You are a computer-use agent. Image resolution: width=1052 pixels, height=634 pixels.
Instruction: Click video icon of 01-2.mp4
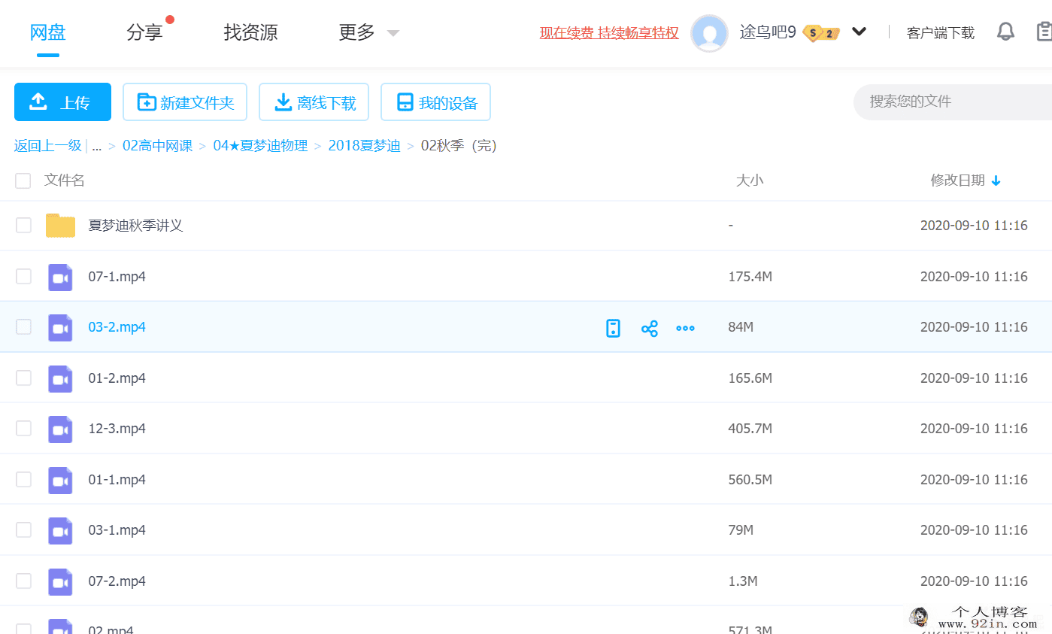(x=60, y=378)
